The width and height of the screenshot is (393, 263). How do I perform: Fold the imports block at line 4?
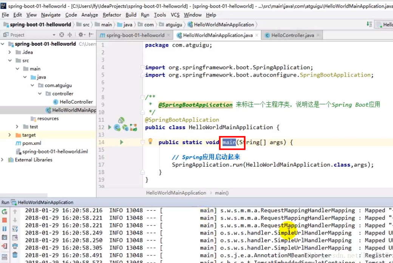142,67
